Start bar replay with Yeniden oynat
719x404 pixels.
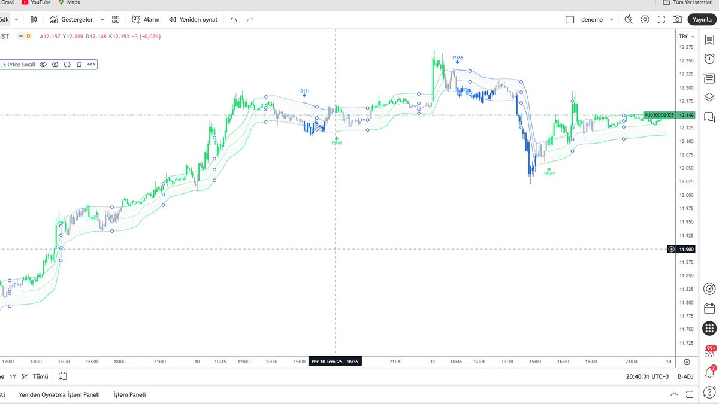pos(193,19)
